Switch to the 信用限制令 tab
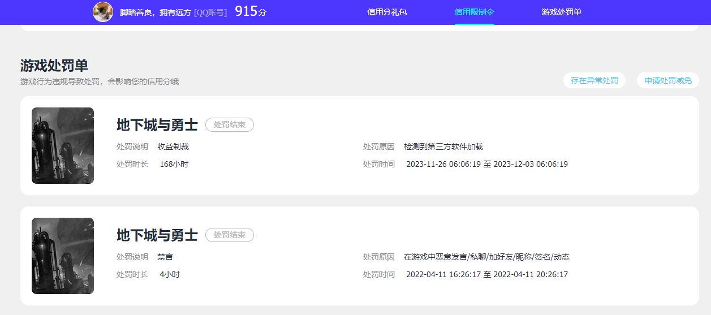711x315 pixels. pyautogui.click(x=474, y=12)
